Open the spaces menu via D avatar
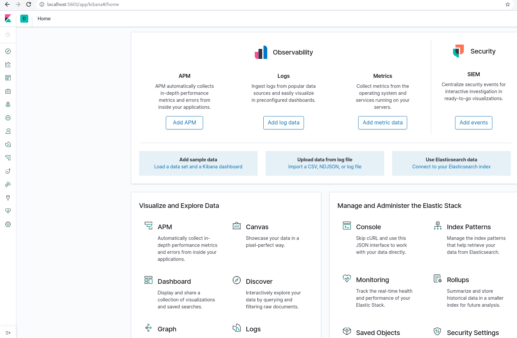The height and width of the screenshot is (338, 517). point(24,19)
